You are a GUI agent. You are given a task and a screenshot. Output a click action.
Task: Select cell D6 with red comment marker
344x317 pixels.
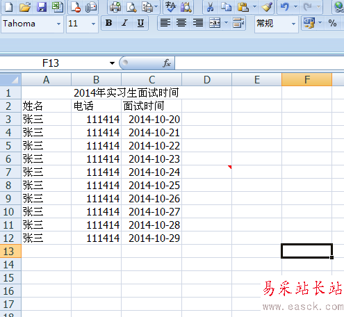206,172
